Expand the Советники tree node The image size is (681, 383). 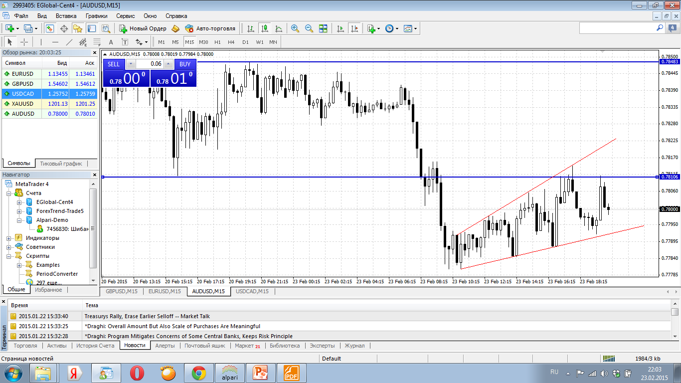pyautogui.click(x=9, y=247)
